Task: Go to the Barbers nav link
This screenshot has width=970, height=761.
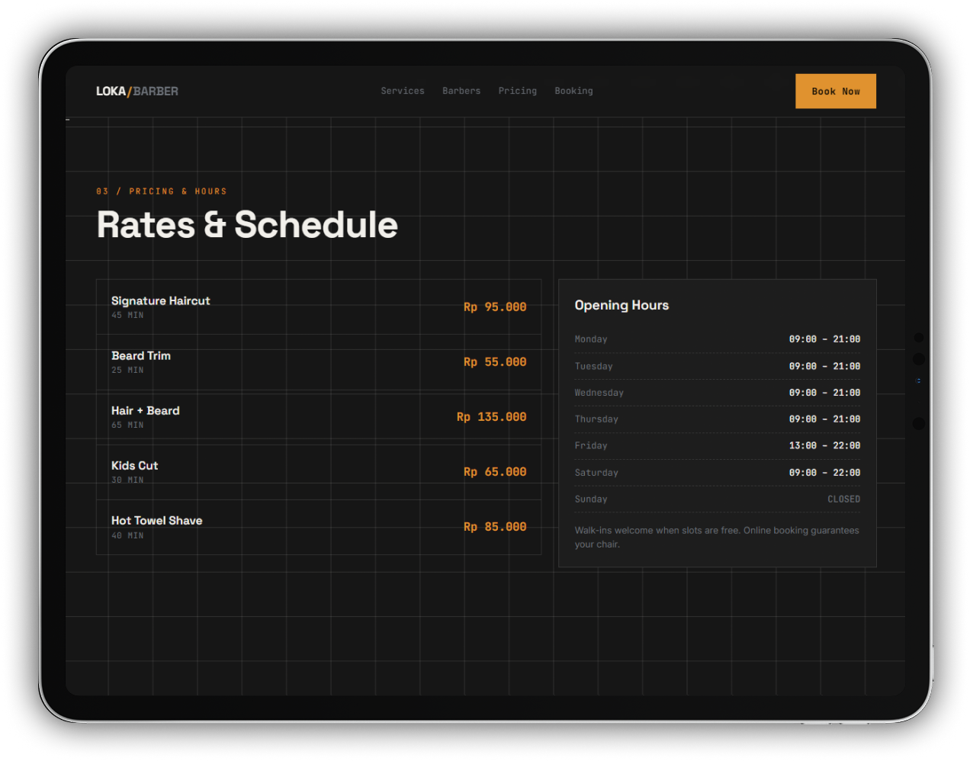Action: click(461, 91)
